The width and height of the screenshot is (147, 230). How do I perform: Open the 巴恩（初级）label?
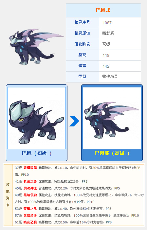point(37,153)
